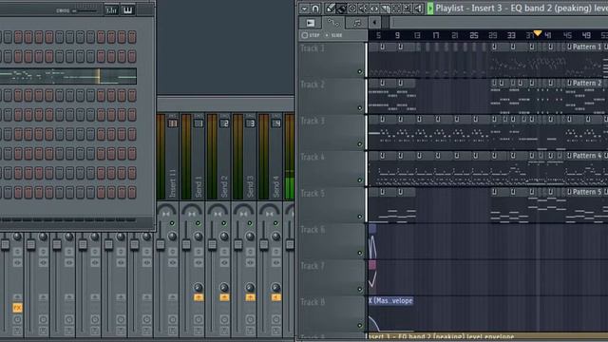Select the Track 6 header

tap(332, 240)
